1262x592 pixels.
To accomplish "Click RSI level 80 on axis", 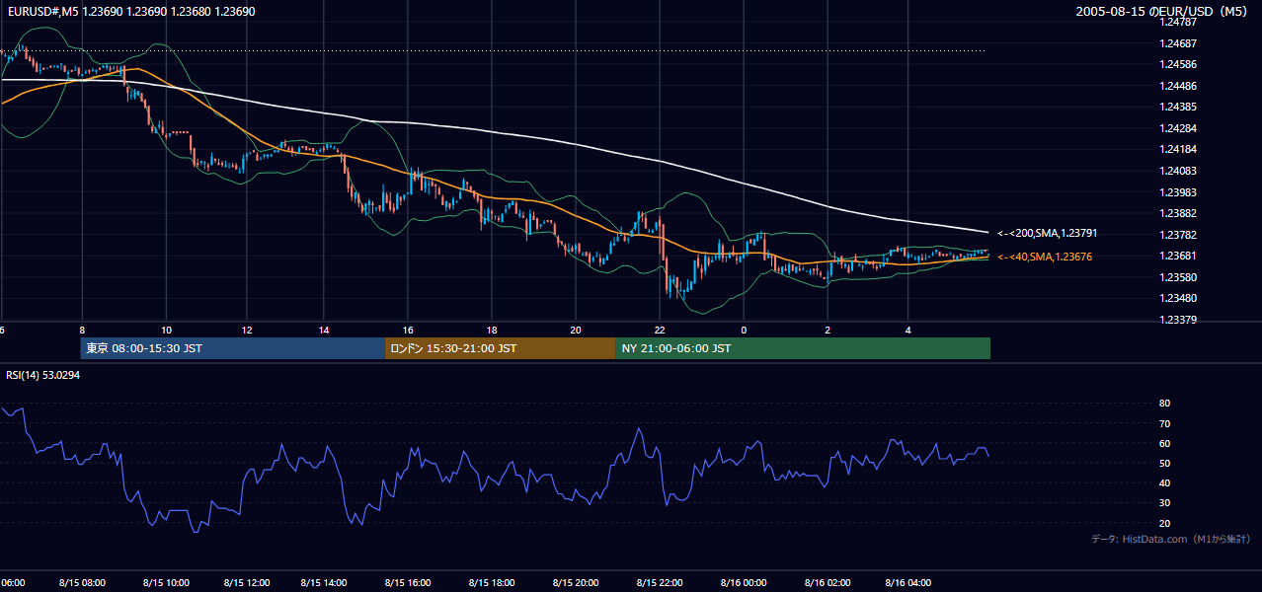I will pos(1164,404).
